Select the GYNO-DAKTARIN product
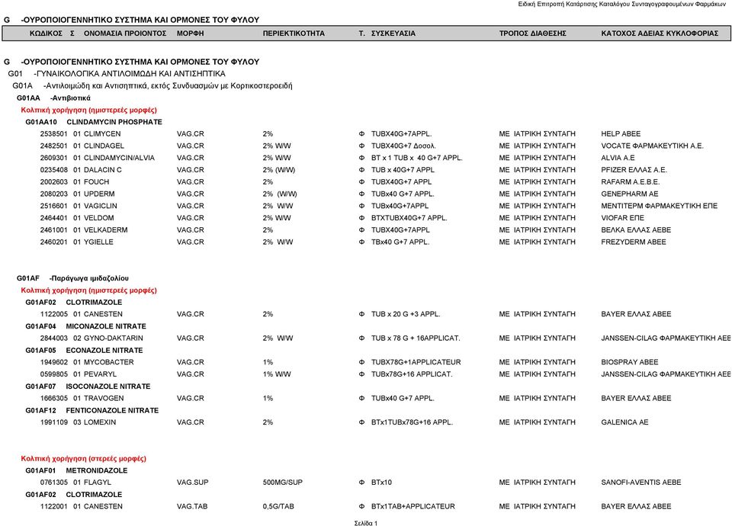Viewport: 732px width, 526px height. tap(114, 338)
